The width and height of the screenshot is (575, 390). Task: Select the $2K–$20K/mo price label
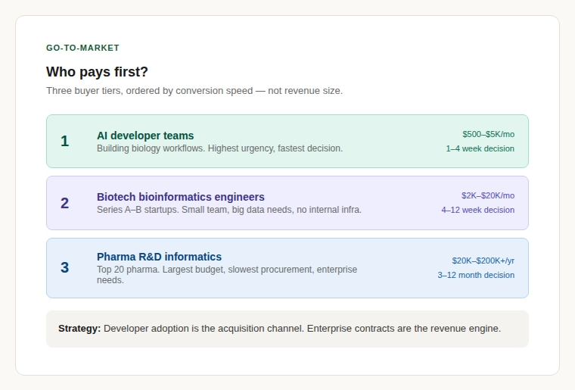coord(487,195)
